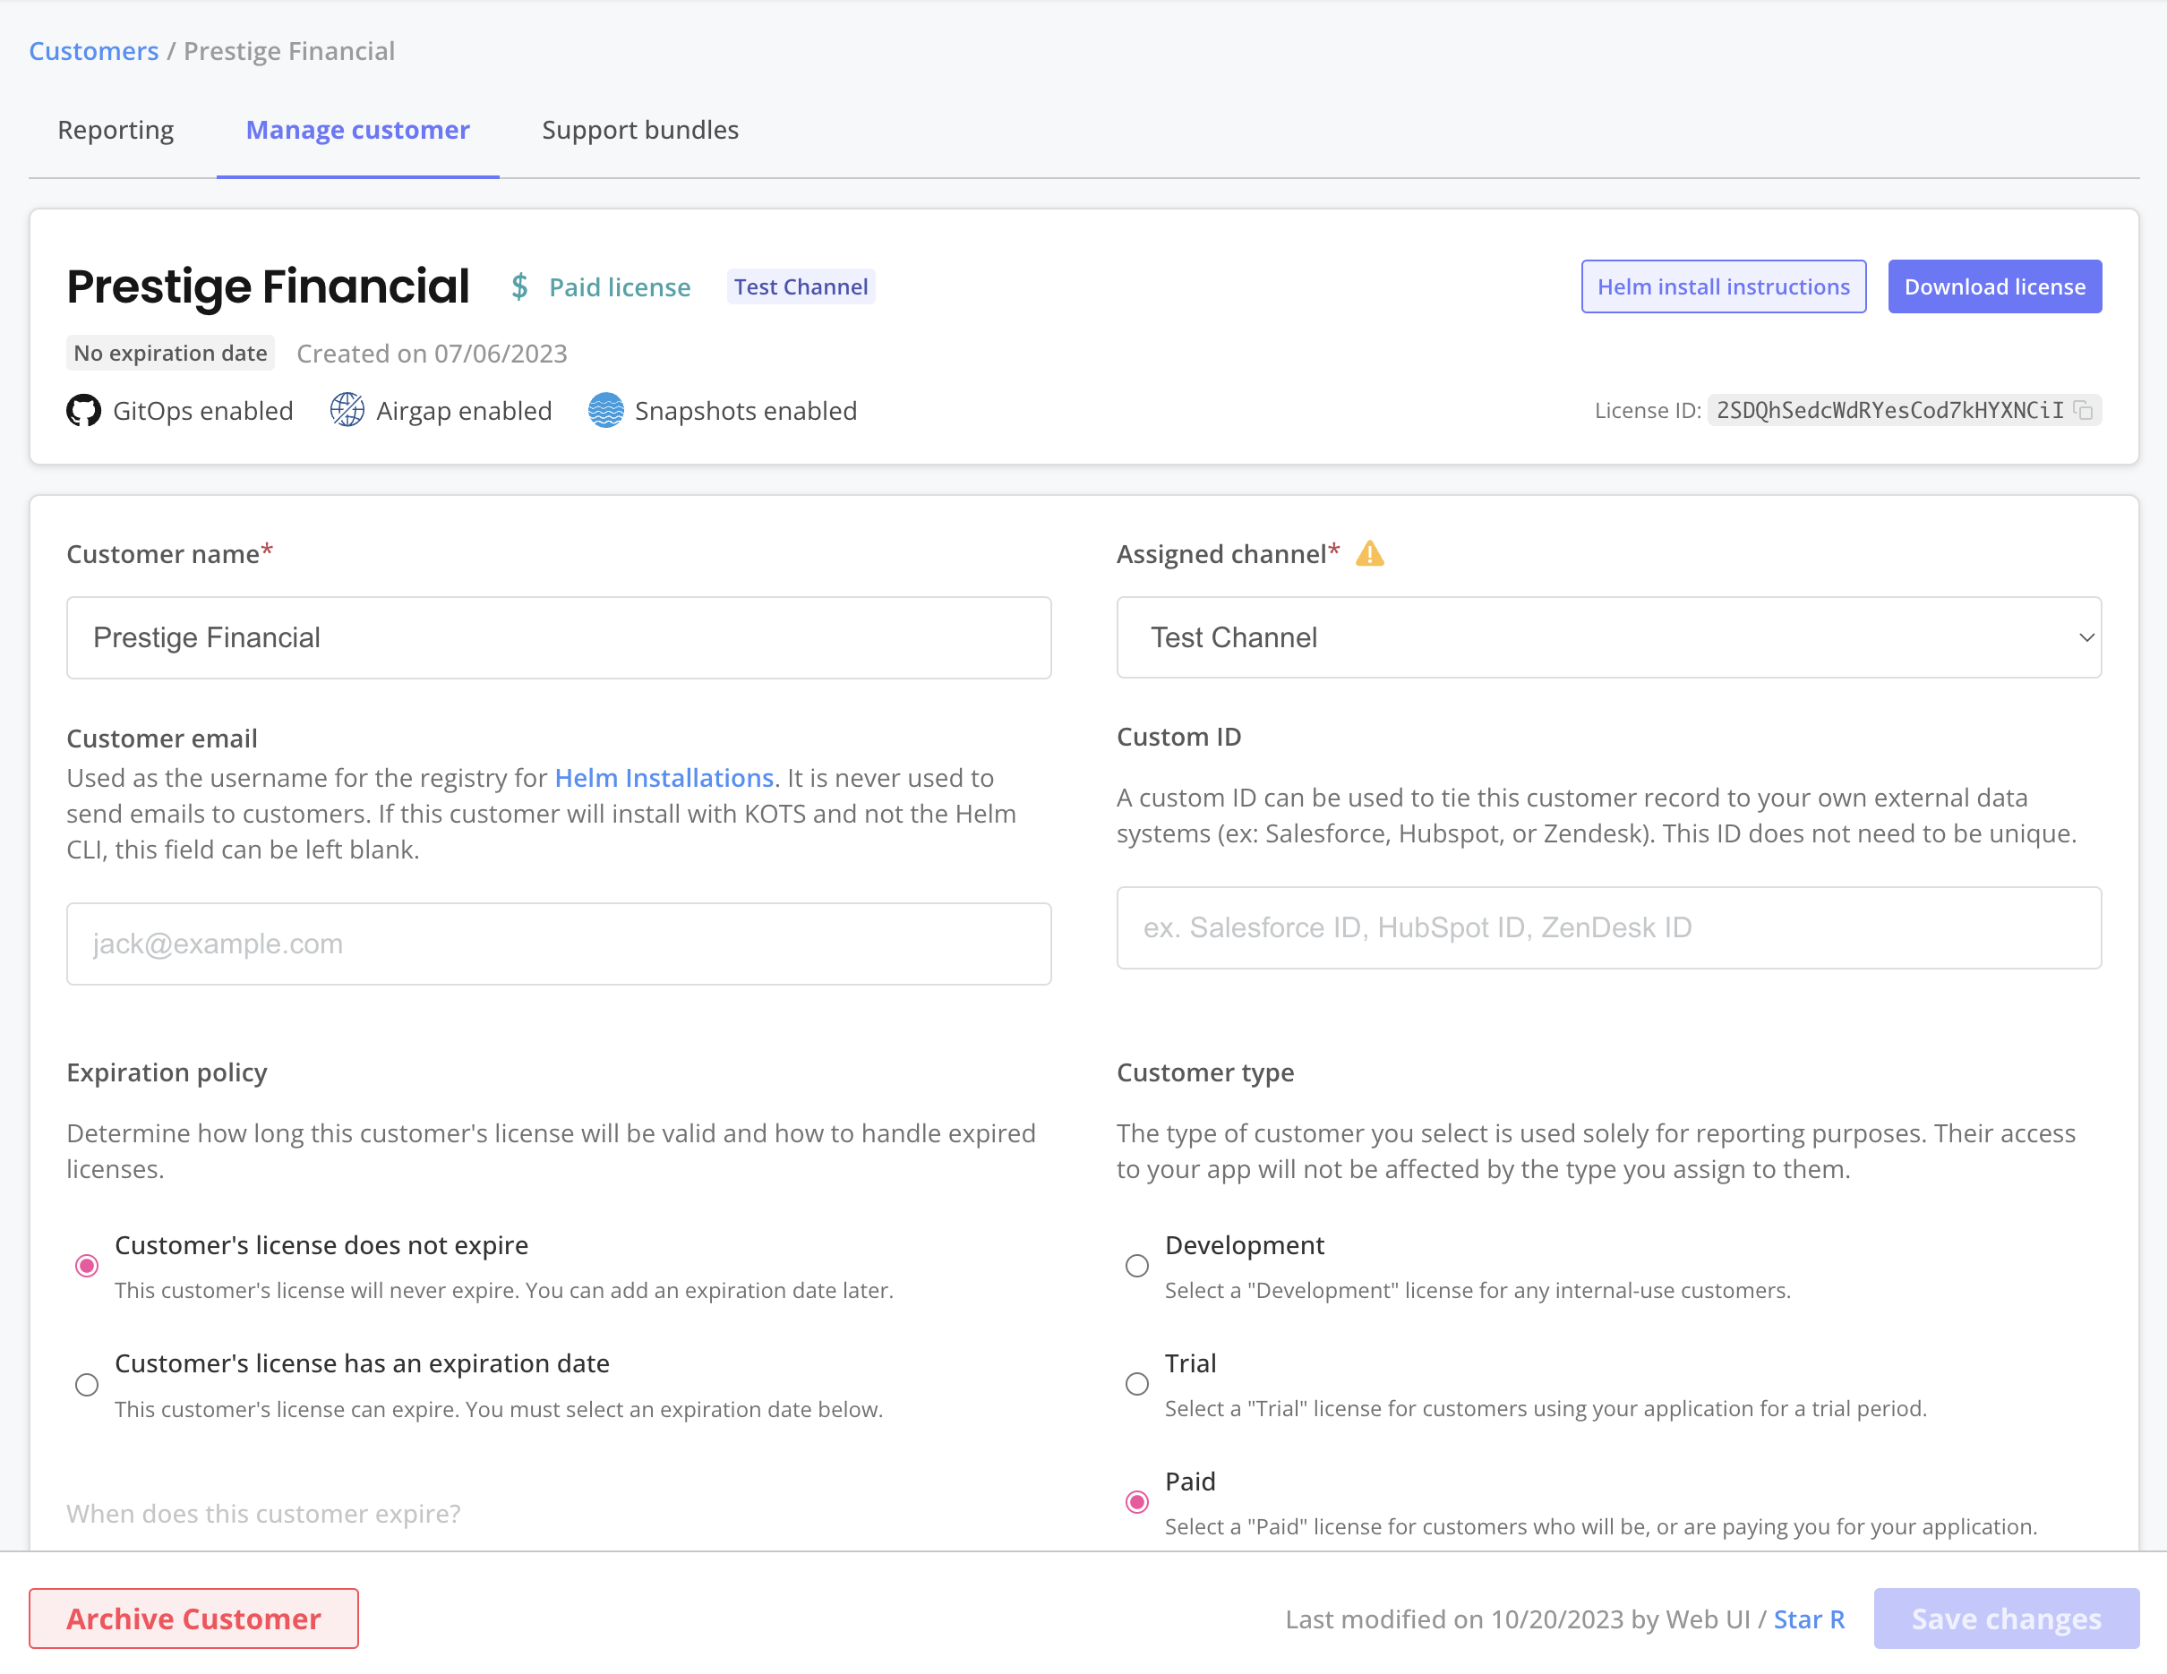Click the Snapshots enabled icon
2167x1674 pixels.
coord(606,411)
